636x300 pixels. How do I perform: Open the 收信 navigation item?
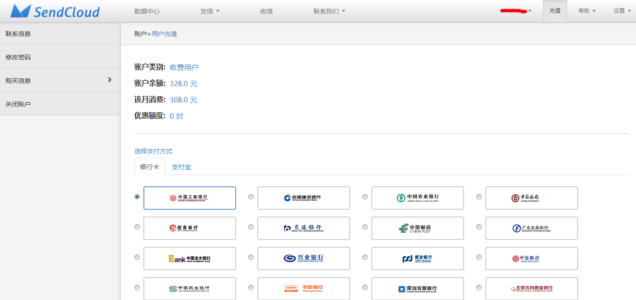[x=266, y=11]
